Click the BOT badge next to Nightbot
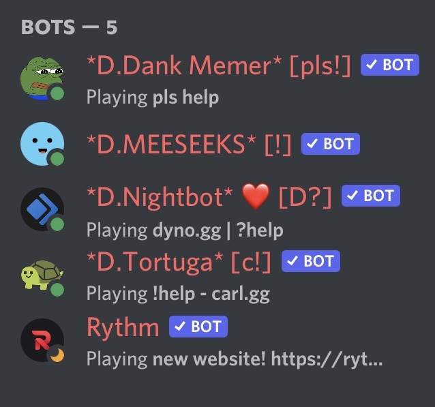 click(x=371, y=196)
